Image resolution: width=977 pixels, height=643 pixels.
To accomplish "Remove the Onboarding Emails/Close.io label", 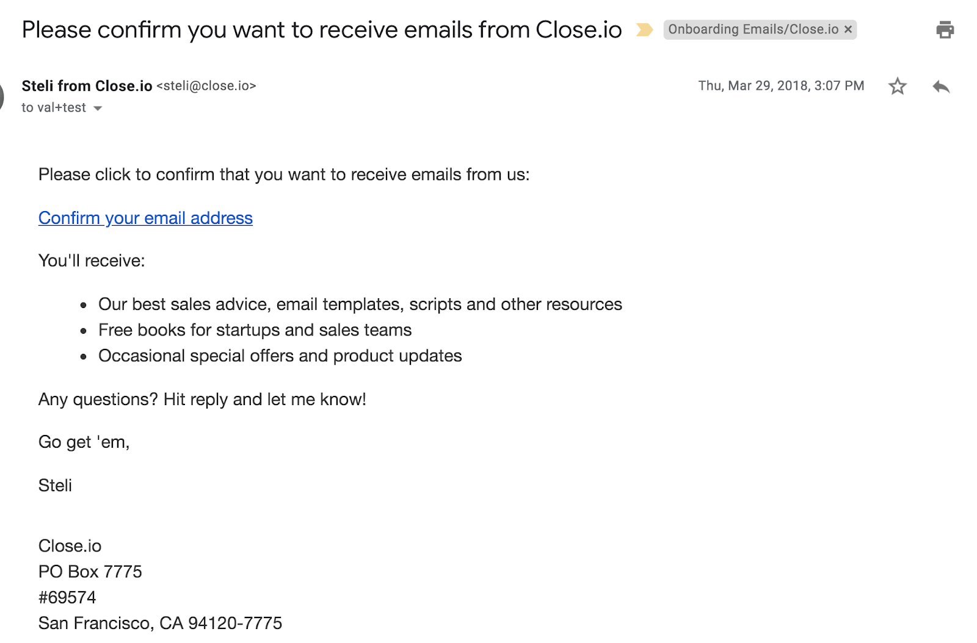I will [x=848, y=29].
